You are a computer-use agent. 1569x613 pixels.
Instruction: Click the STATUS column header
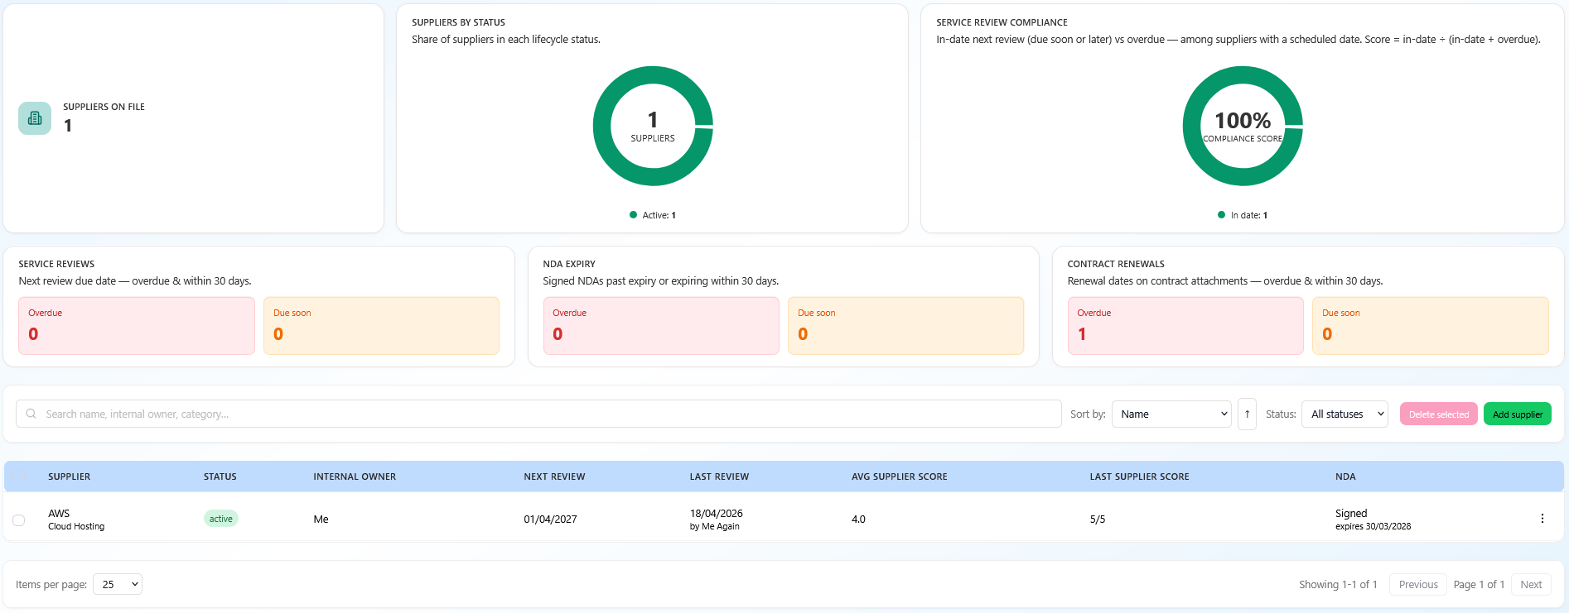coord(220,477)
